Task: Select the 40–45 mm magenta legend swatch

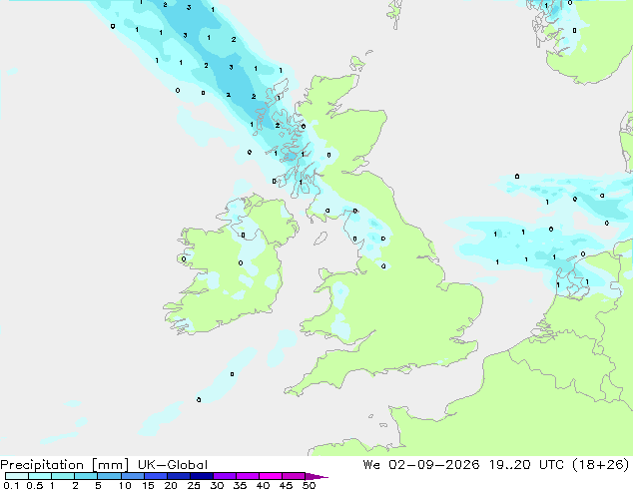Action: coord(271,476)
